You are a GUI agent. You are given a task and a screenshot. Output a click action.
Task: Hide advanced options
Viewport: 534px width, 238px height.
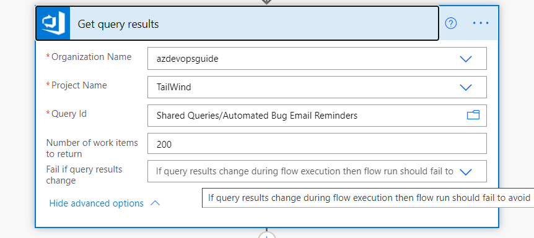(97, 203)
